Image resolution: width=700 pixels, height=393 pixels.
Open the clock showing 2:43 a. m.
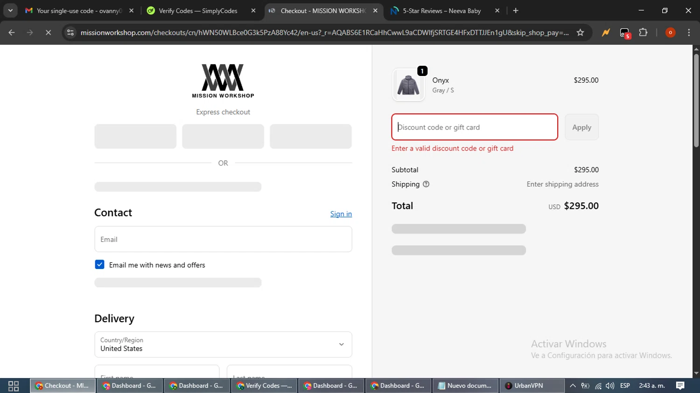[x=652, y=386]
